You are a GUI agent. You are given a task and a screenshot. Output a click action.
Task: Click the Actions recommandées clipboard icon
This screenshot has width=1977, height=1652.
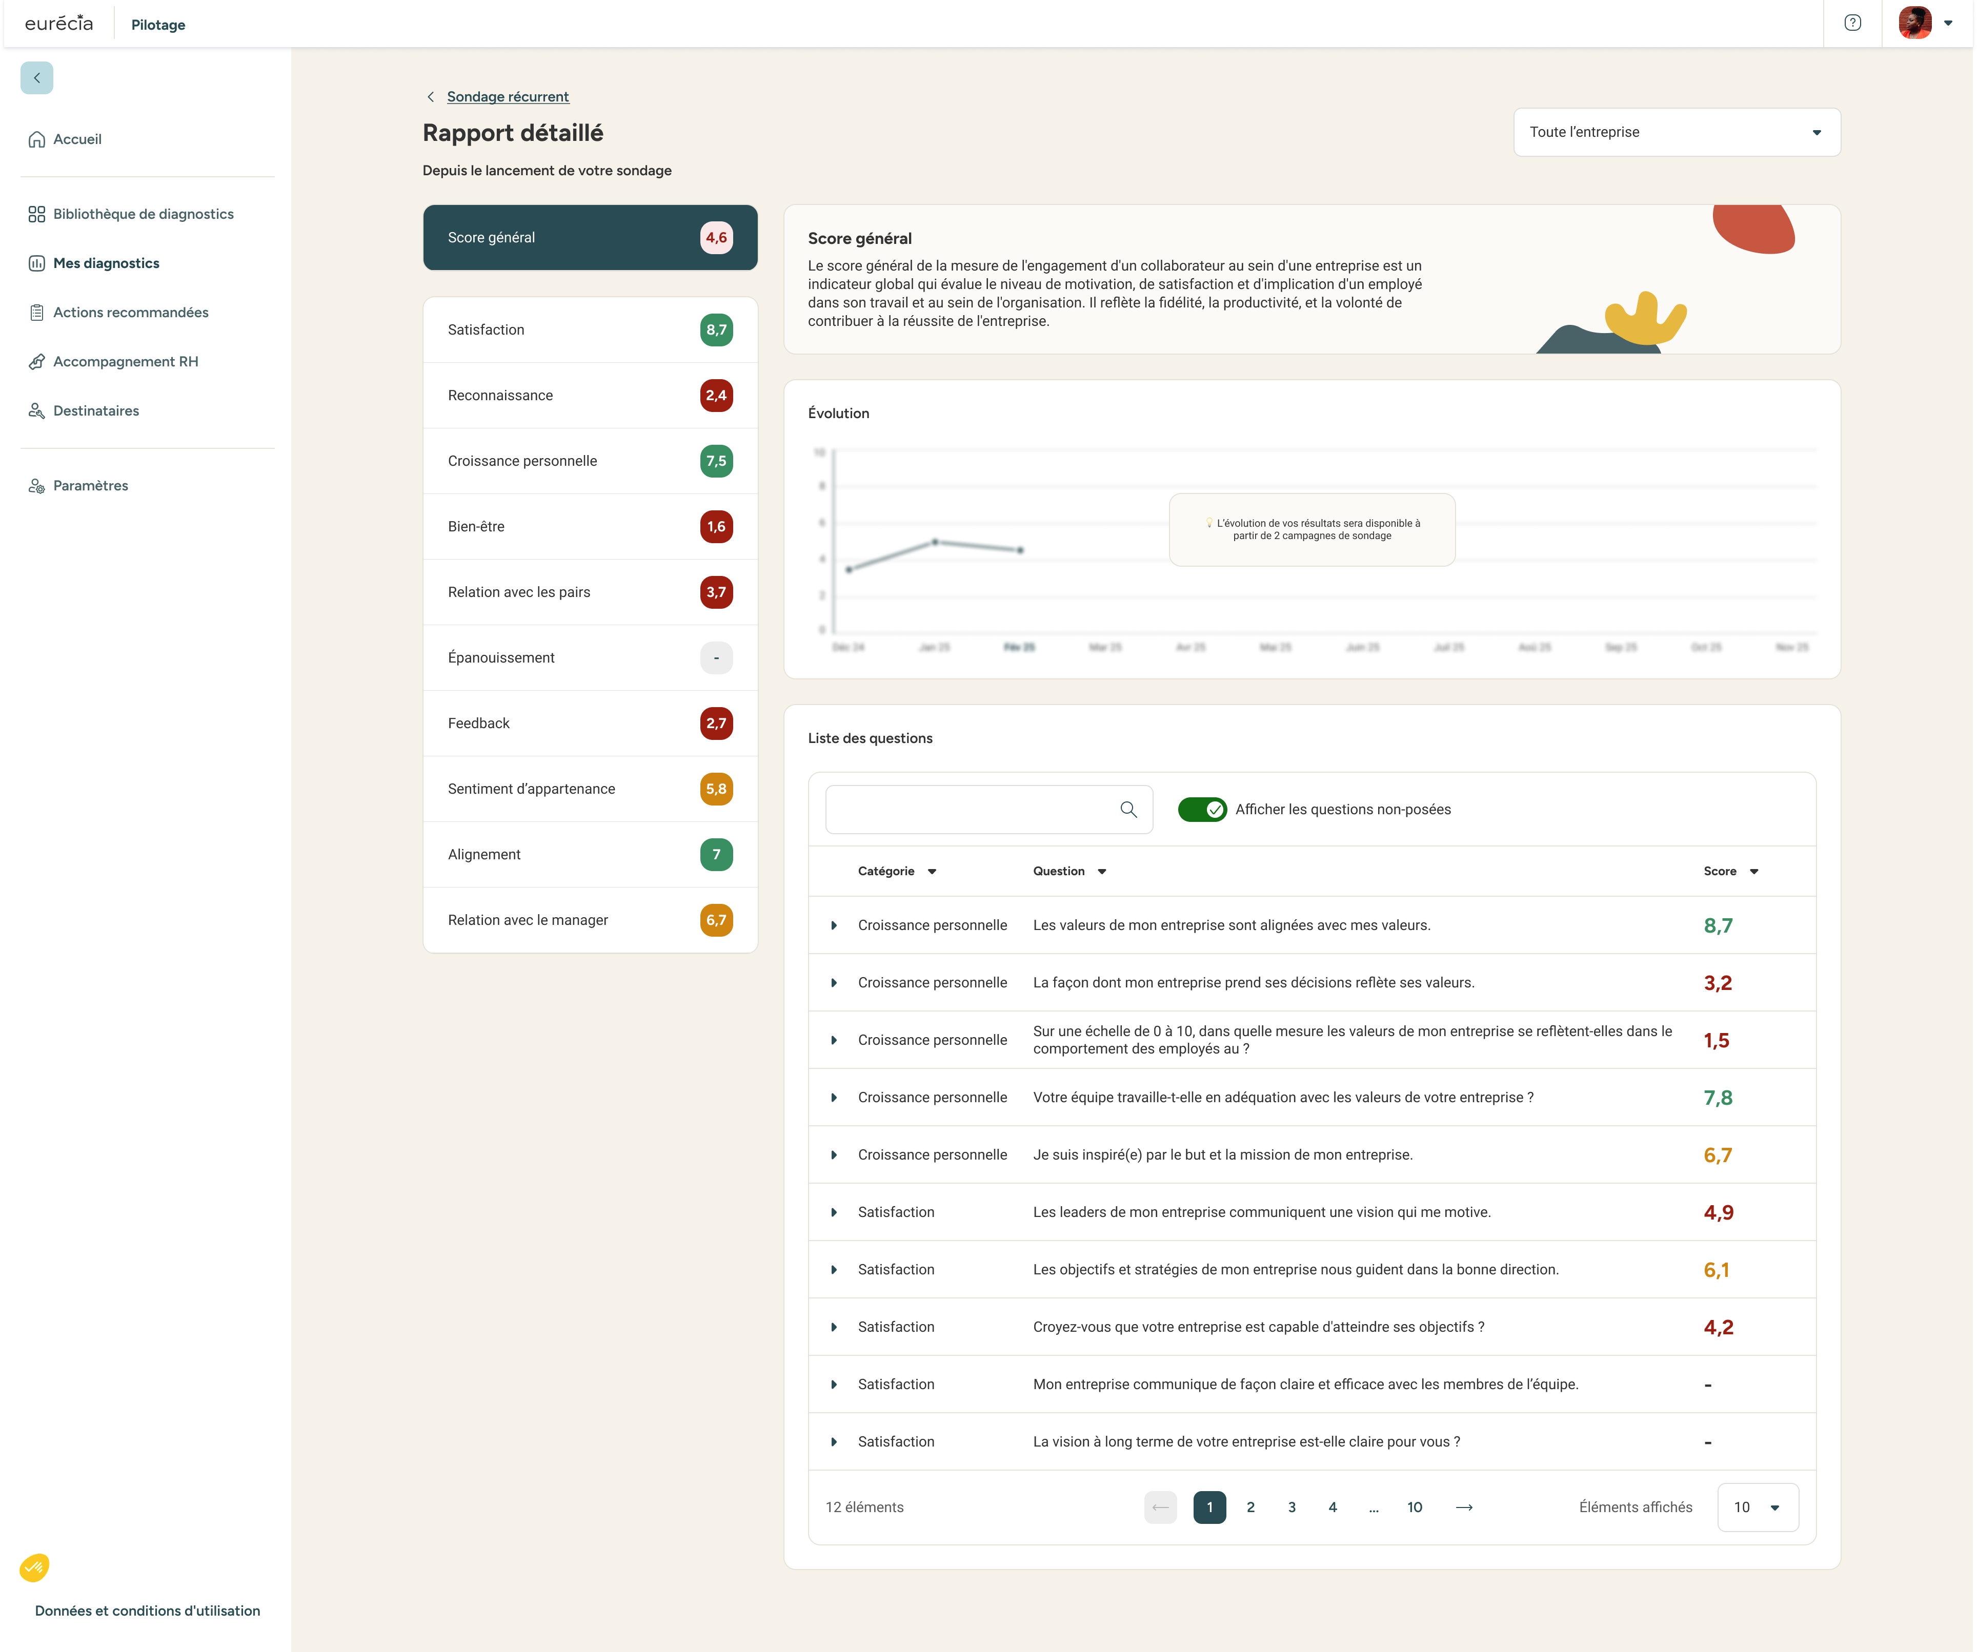[x=37, y=313]
